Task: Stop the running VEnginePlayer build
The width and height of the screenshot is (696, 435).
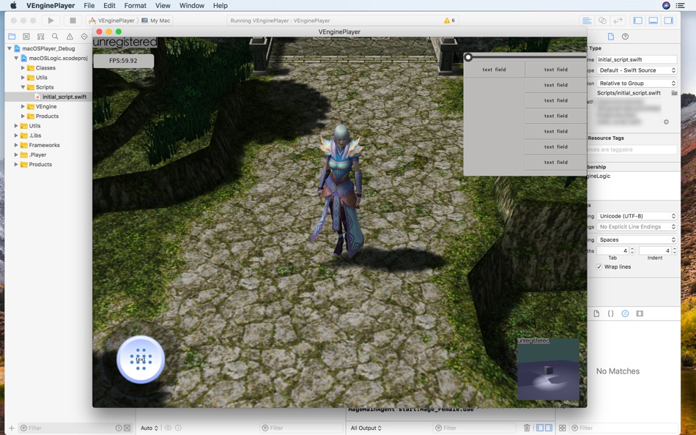Action: (x=73, y=21)
